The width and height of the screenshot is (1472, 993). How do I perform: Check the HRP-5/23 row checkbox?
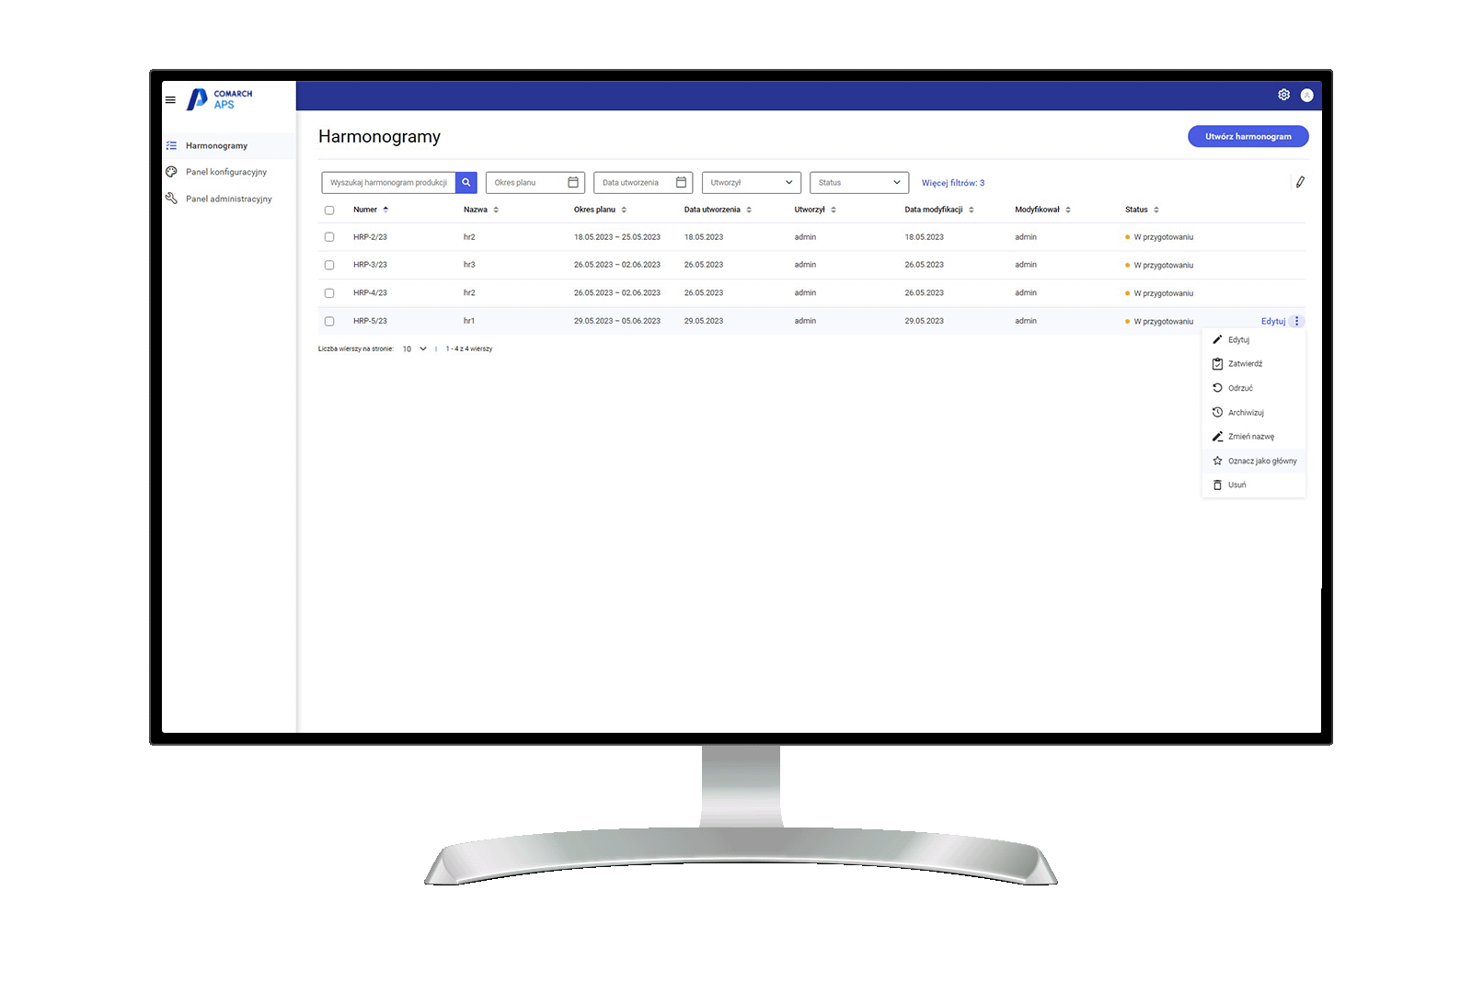tap(329, 321)
